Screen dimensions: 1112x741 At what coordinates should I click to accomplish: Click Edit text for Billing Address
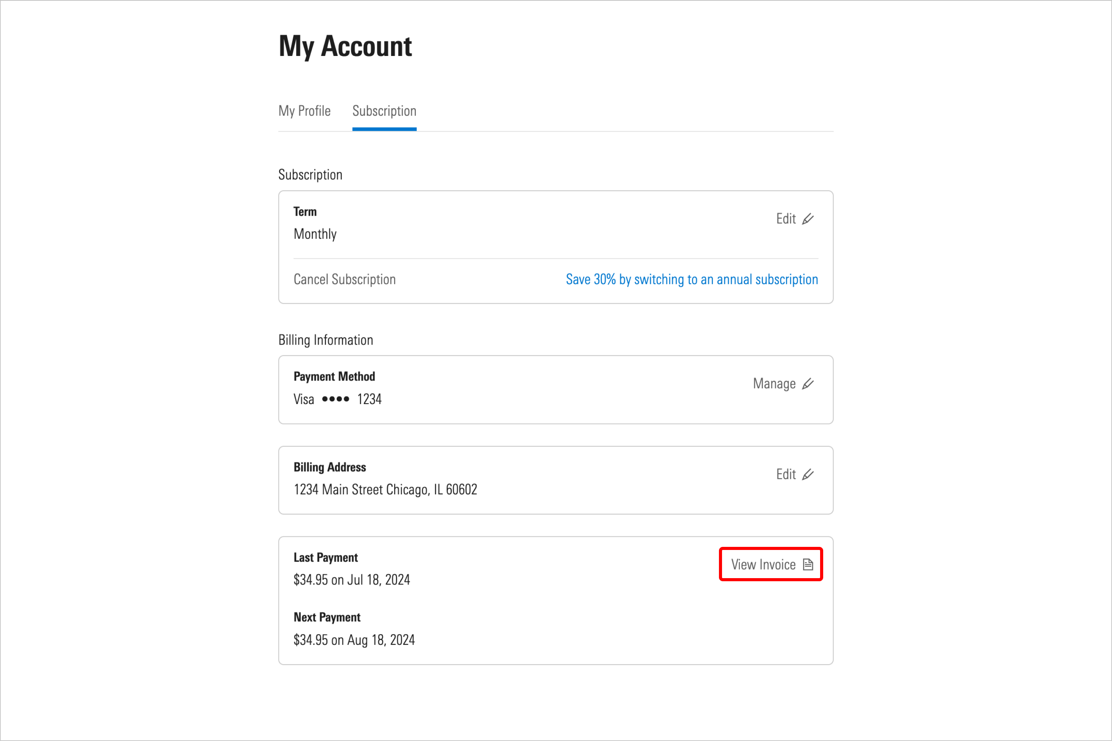pyautogui.click(x=786, y=474)
